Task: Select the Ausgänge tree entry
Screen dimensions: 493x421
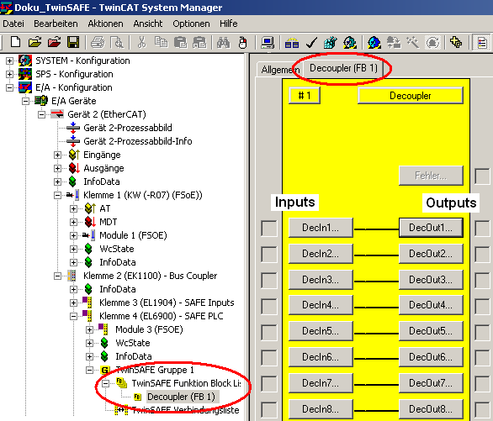Action: (x=103, y=168)
